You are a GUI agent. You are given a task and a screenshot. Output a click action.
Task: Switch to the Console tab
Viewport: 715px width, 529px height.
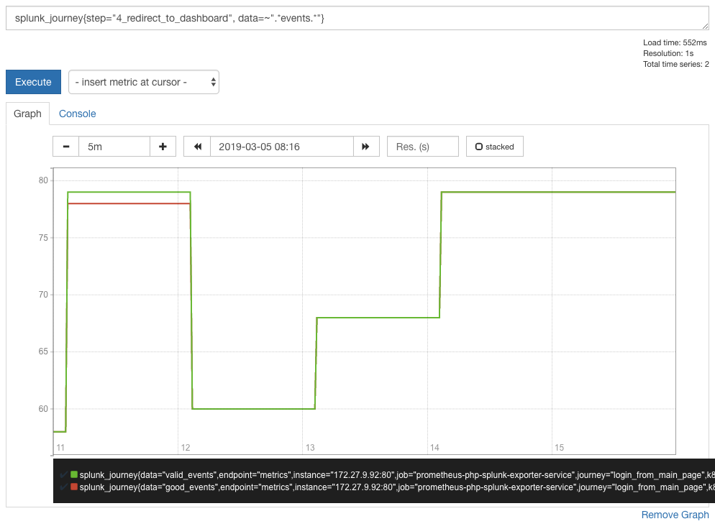[x=78, y=114]
